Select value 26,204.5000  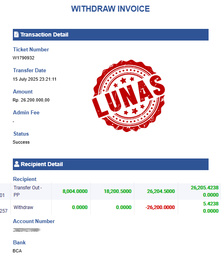click(161, 191)
